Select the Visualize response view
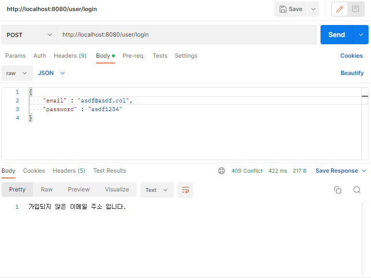 coord(117,190)
